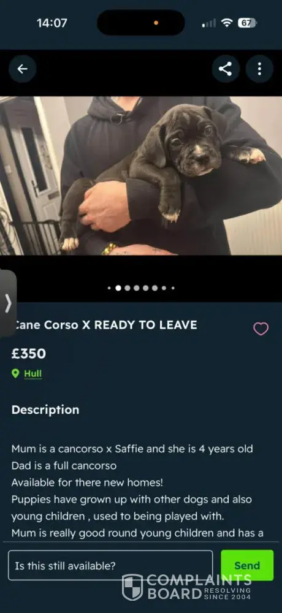Viewport: 282px width, 613px height.
Task: Click the green location pin icon
Action: 16,374
